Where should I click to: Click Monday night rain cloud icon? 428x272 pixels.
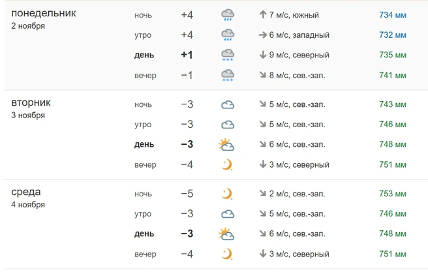point(228,15)
